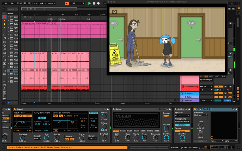Toggle the orange Follow playback button

click(x=67, y=3)
